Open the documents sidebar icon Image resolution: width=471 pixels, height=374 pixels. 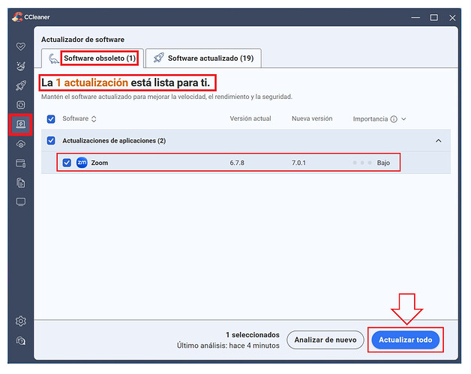coord(21,183)
